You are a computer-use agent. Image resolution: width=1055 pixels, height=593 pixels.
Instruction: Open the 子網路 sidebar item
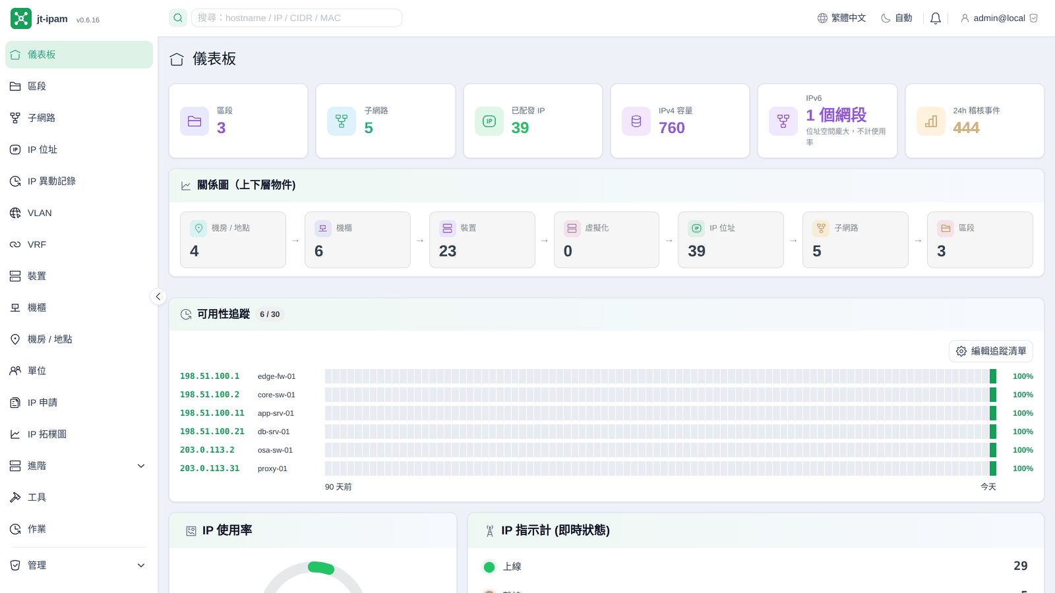[x=79, y=118]
